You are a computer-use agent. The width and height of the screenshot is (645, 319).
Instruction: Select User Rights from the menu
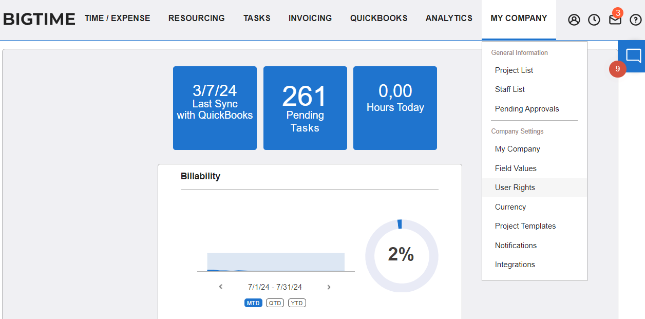coord(515,187)
